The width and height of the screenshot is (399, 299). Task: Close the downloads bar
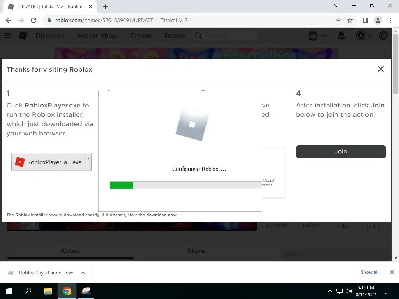pyautogui.click(x=392, y=272)
